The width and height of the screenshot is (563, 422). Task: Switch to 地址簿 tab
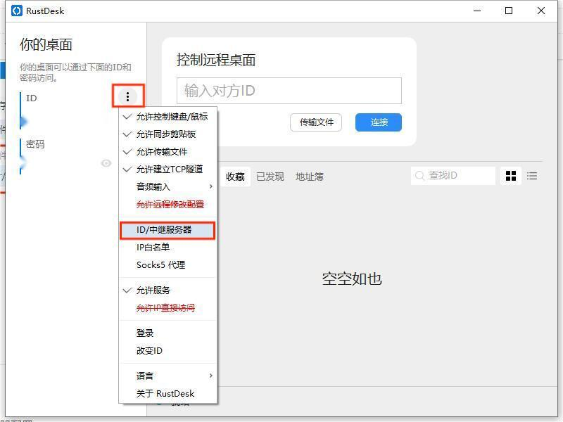310,177
